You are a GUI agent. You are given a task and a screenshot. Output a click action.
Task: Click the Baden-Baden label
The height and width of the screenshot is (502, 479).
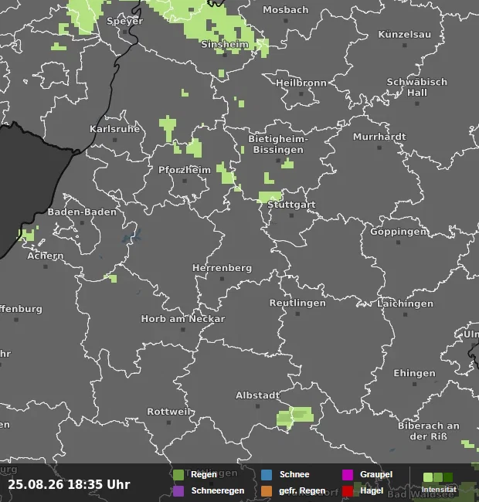(82, 212)
